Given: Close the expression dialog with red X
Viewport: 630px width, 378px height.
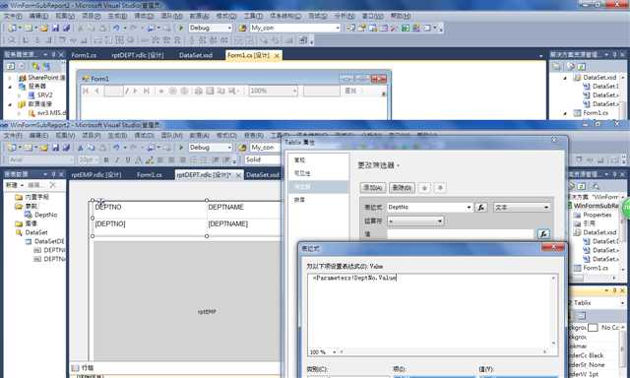Looking at the screenshot, I should (553, 248).
